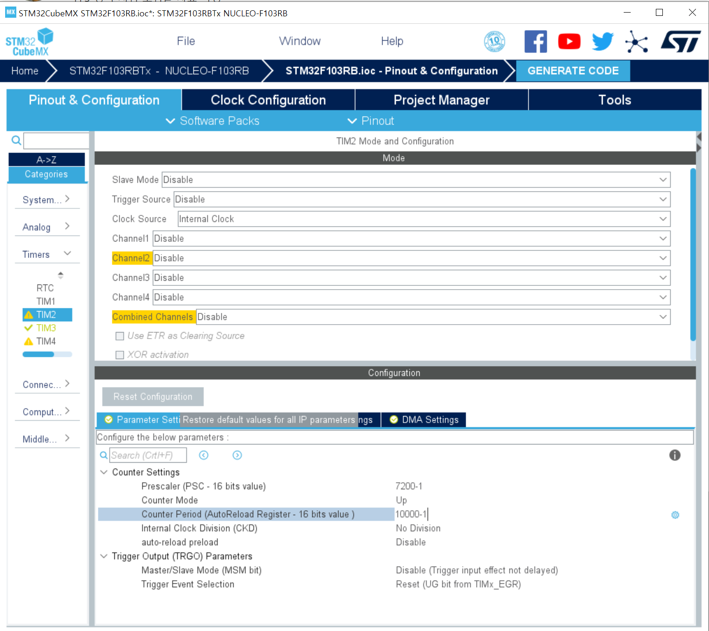This screenshot has width=709, height=631.
Task: Switch to Tools tab
Action: (x=615, y=100)
